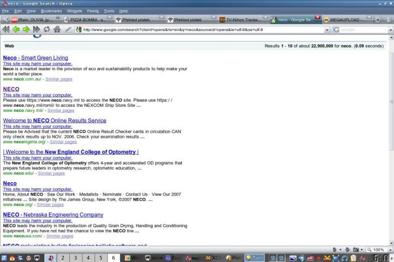The width and height of the screenshot is (394, 262).
Task: Open the closed tabs trash icon
Action: (x=389, y=20)
